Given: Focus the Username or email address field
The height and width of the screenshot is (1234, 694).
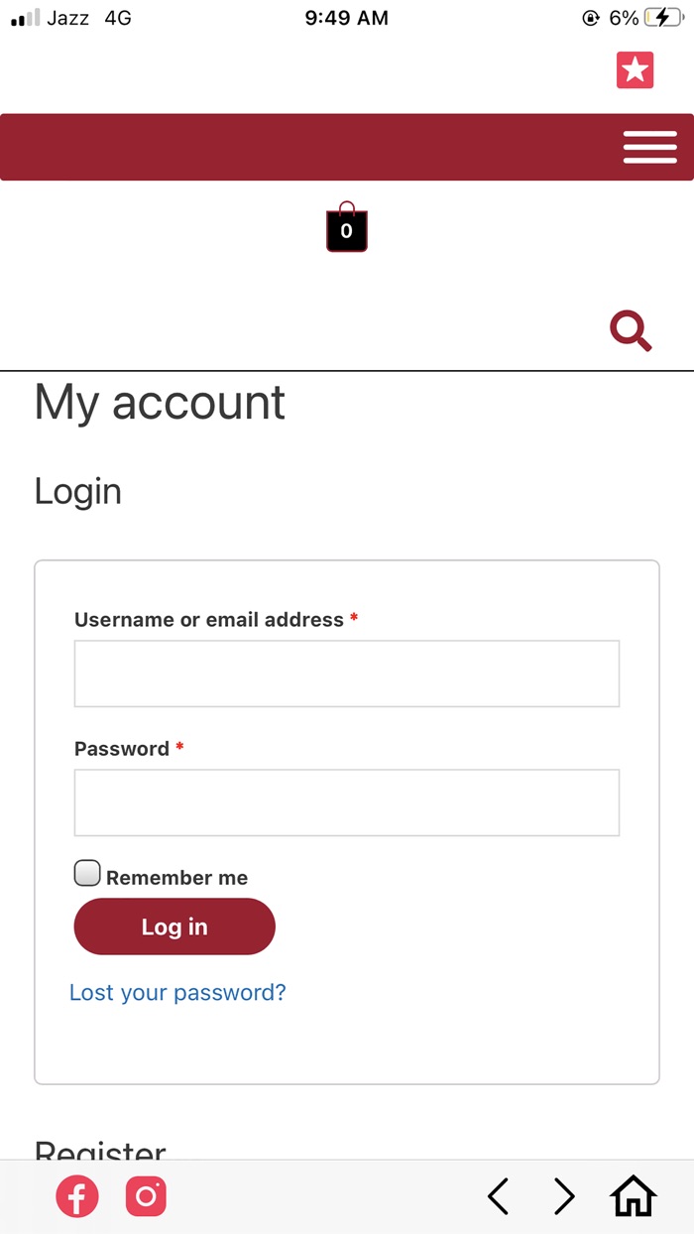Looking at the screenshot, I should tap(347, 674).
